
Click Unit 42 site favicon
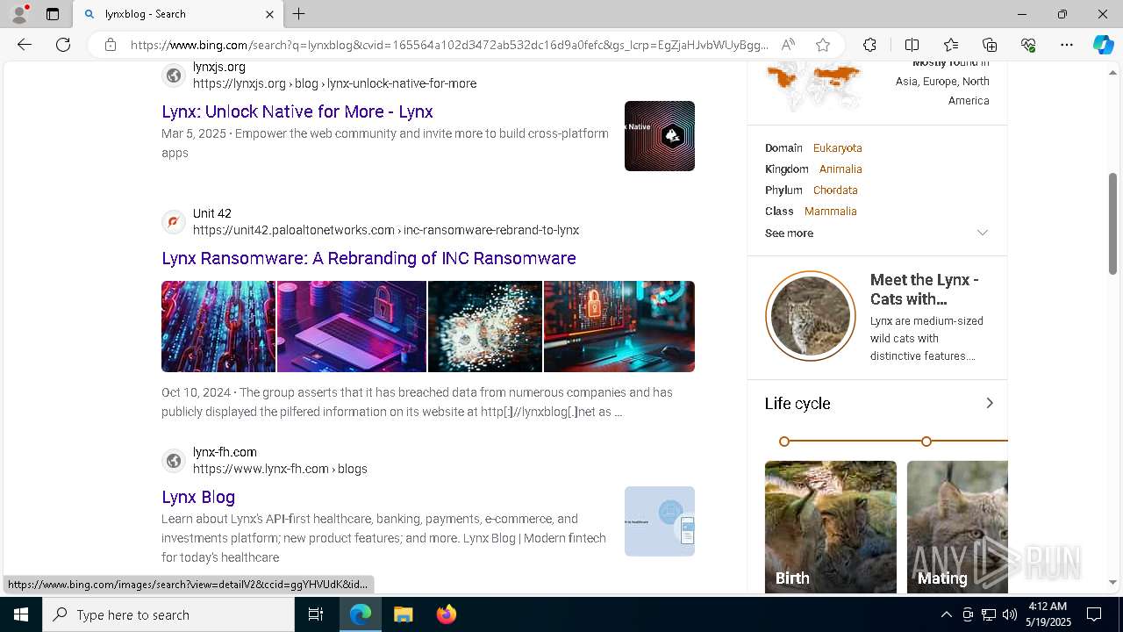coord(174,222)
